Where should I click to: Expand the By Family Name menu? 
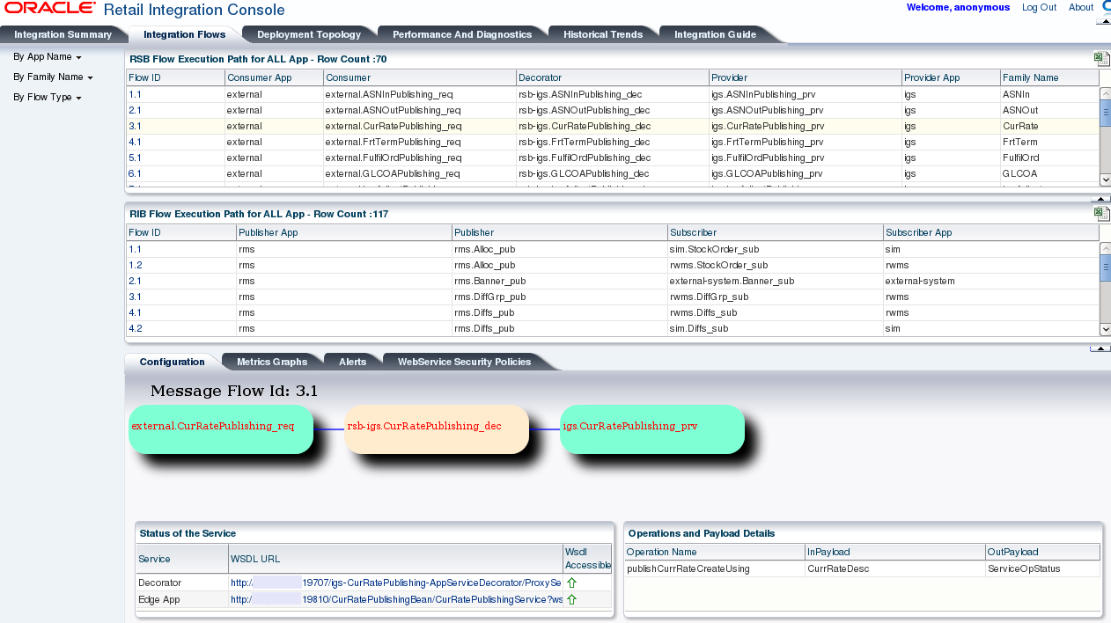(x=53, y=77)
